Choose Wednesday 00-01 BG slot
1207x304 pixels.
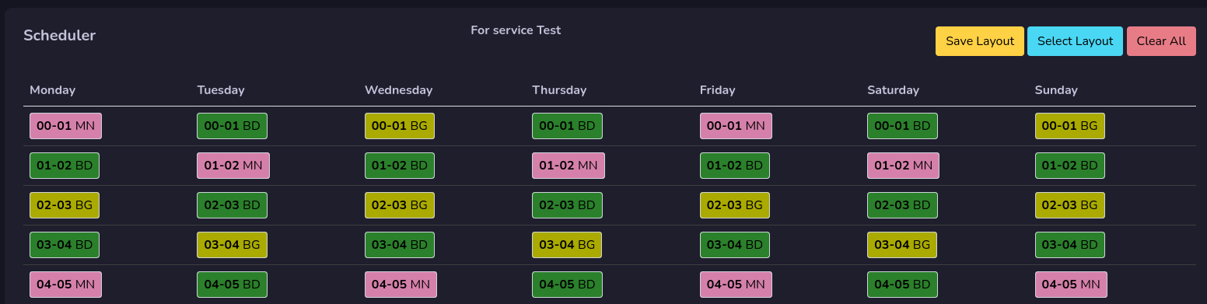[400, 126]
